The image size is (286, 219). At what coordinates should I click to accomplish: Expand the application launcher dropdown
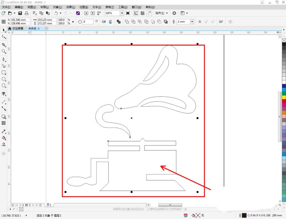point(187,13)
